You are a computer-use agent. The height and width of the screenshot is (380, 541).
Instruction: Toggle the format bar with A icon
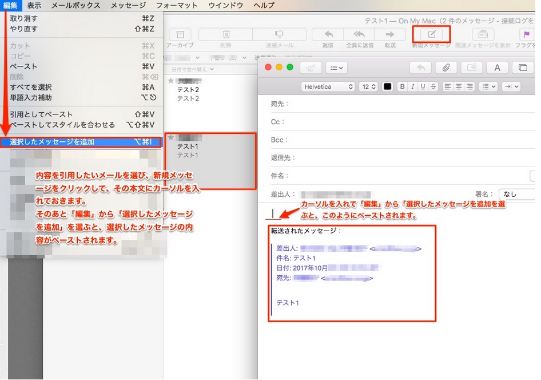[x=497, y=68]
